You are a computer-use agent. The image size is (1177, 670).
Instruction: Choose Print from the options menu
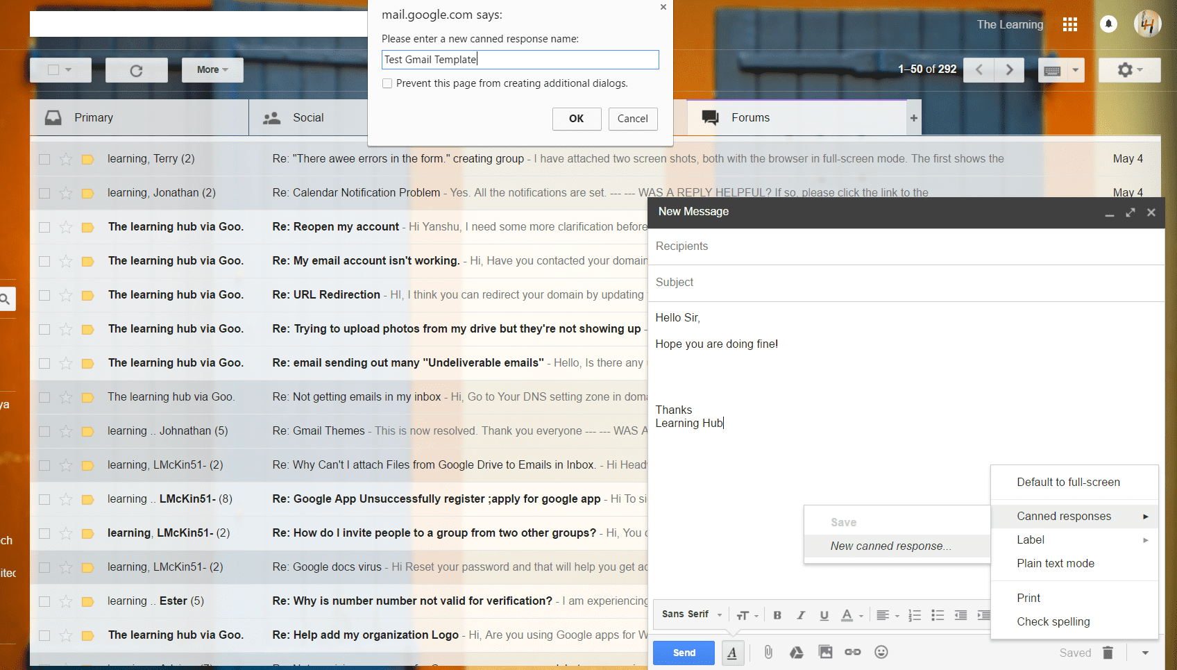[x=1074, y=598]
